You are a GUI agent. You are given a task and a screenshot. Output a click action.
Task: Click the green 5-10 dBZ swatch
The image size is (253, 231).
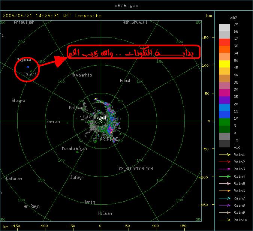225,122
